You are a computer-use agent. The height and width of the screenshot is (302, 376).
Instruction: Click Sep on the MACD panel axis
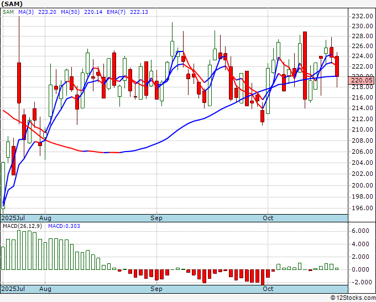pyautogui.click(x=156, y=289)
